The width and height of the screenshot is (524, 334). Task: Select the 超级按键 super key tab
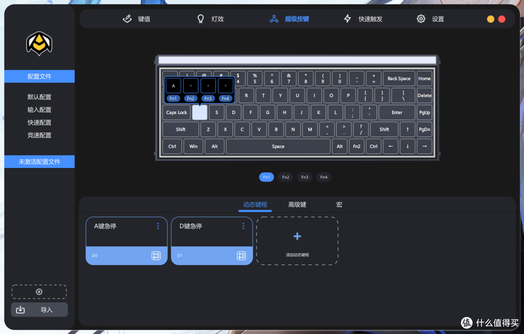pos(289,19)
